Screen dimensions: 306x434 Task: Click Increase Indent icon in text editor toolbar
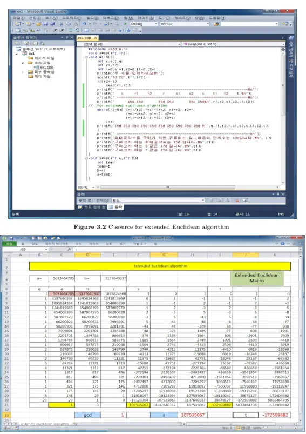[62, 30]
